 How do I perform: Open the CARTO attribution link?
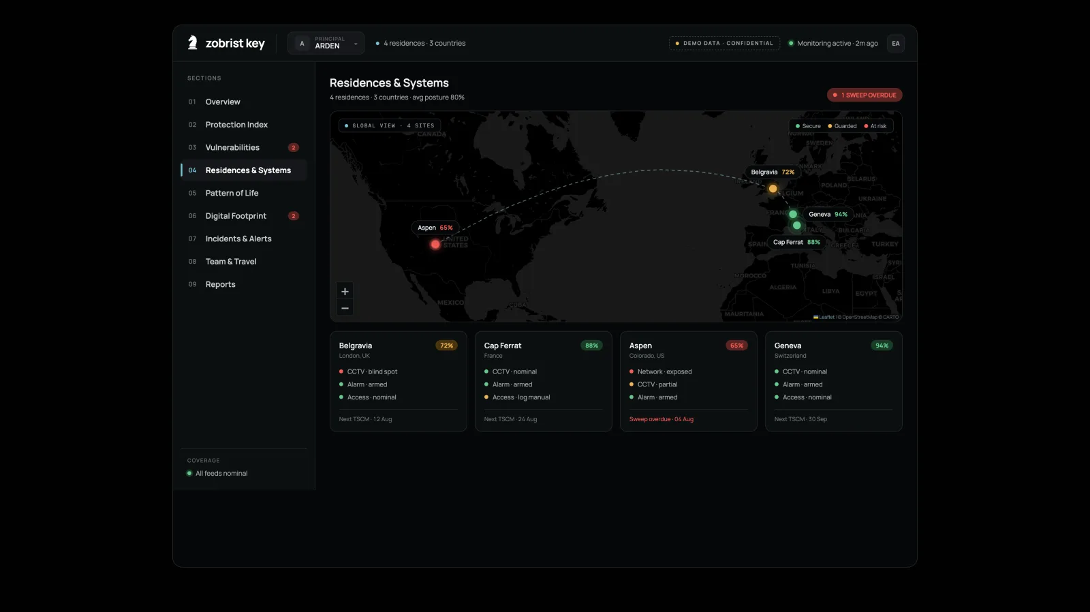[x=890, y=317]
